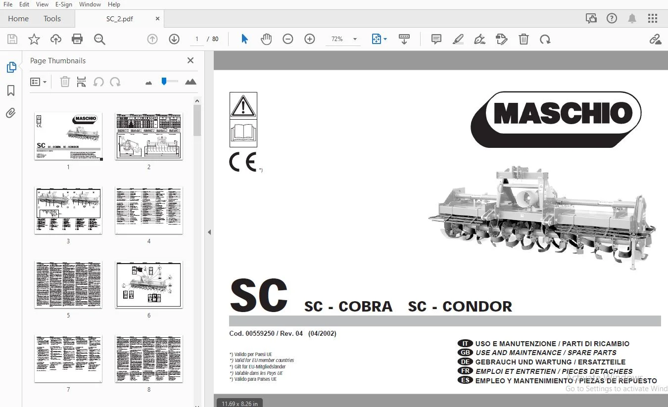Insert page break tool in thumbnails panel
The height and width of the screenshot is (407, 668).
[x=82, y=82]
